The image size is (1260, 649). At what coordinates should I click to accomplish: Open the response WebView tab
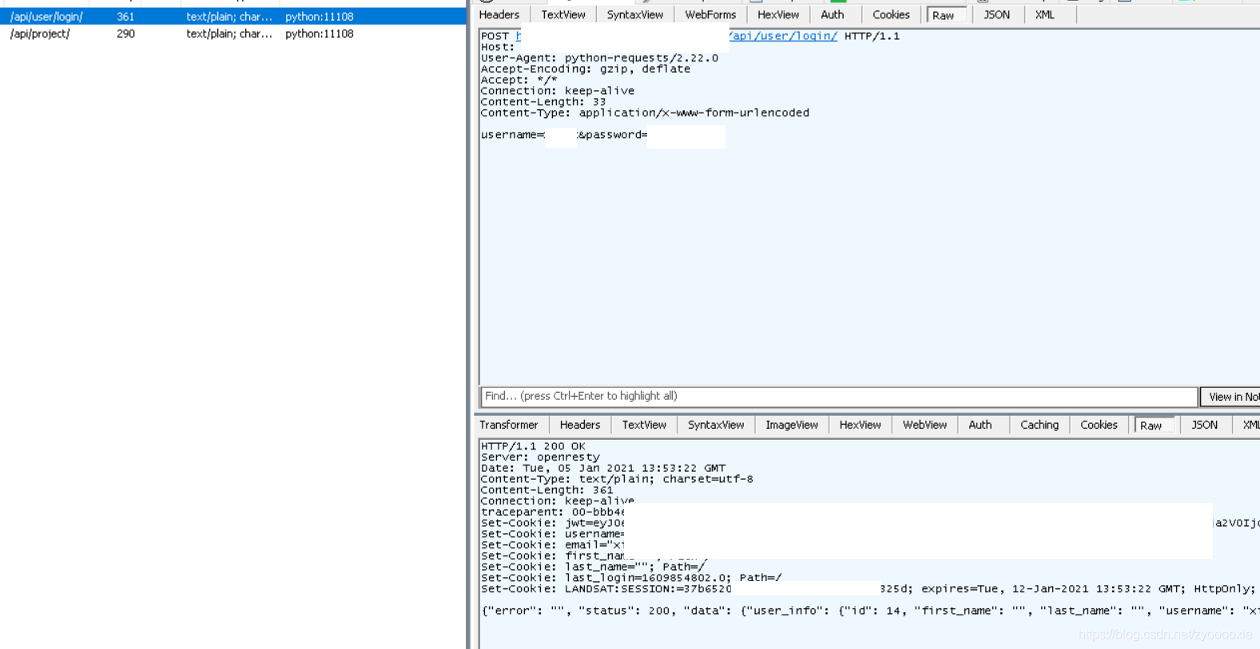pos(924,425)
